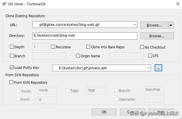Toggle the Tags checkbox
Image resolution: width=182 pixels, height=119 pixels.
click(x=67, y=90)
